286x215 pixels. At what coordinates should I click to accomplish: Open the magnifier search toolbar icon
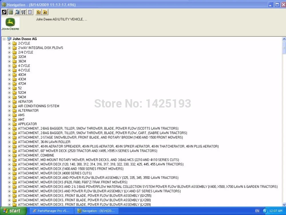click(17, 12)
